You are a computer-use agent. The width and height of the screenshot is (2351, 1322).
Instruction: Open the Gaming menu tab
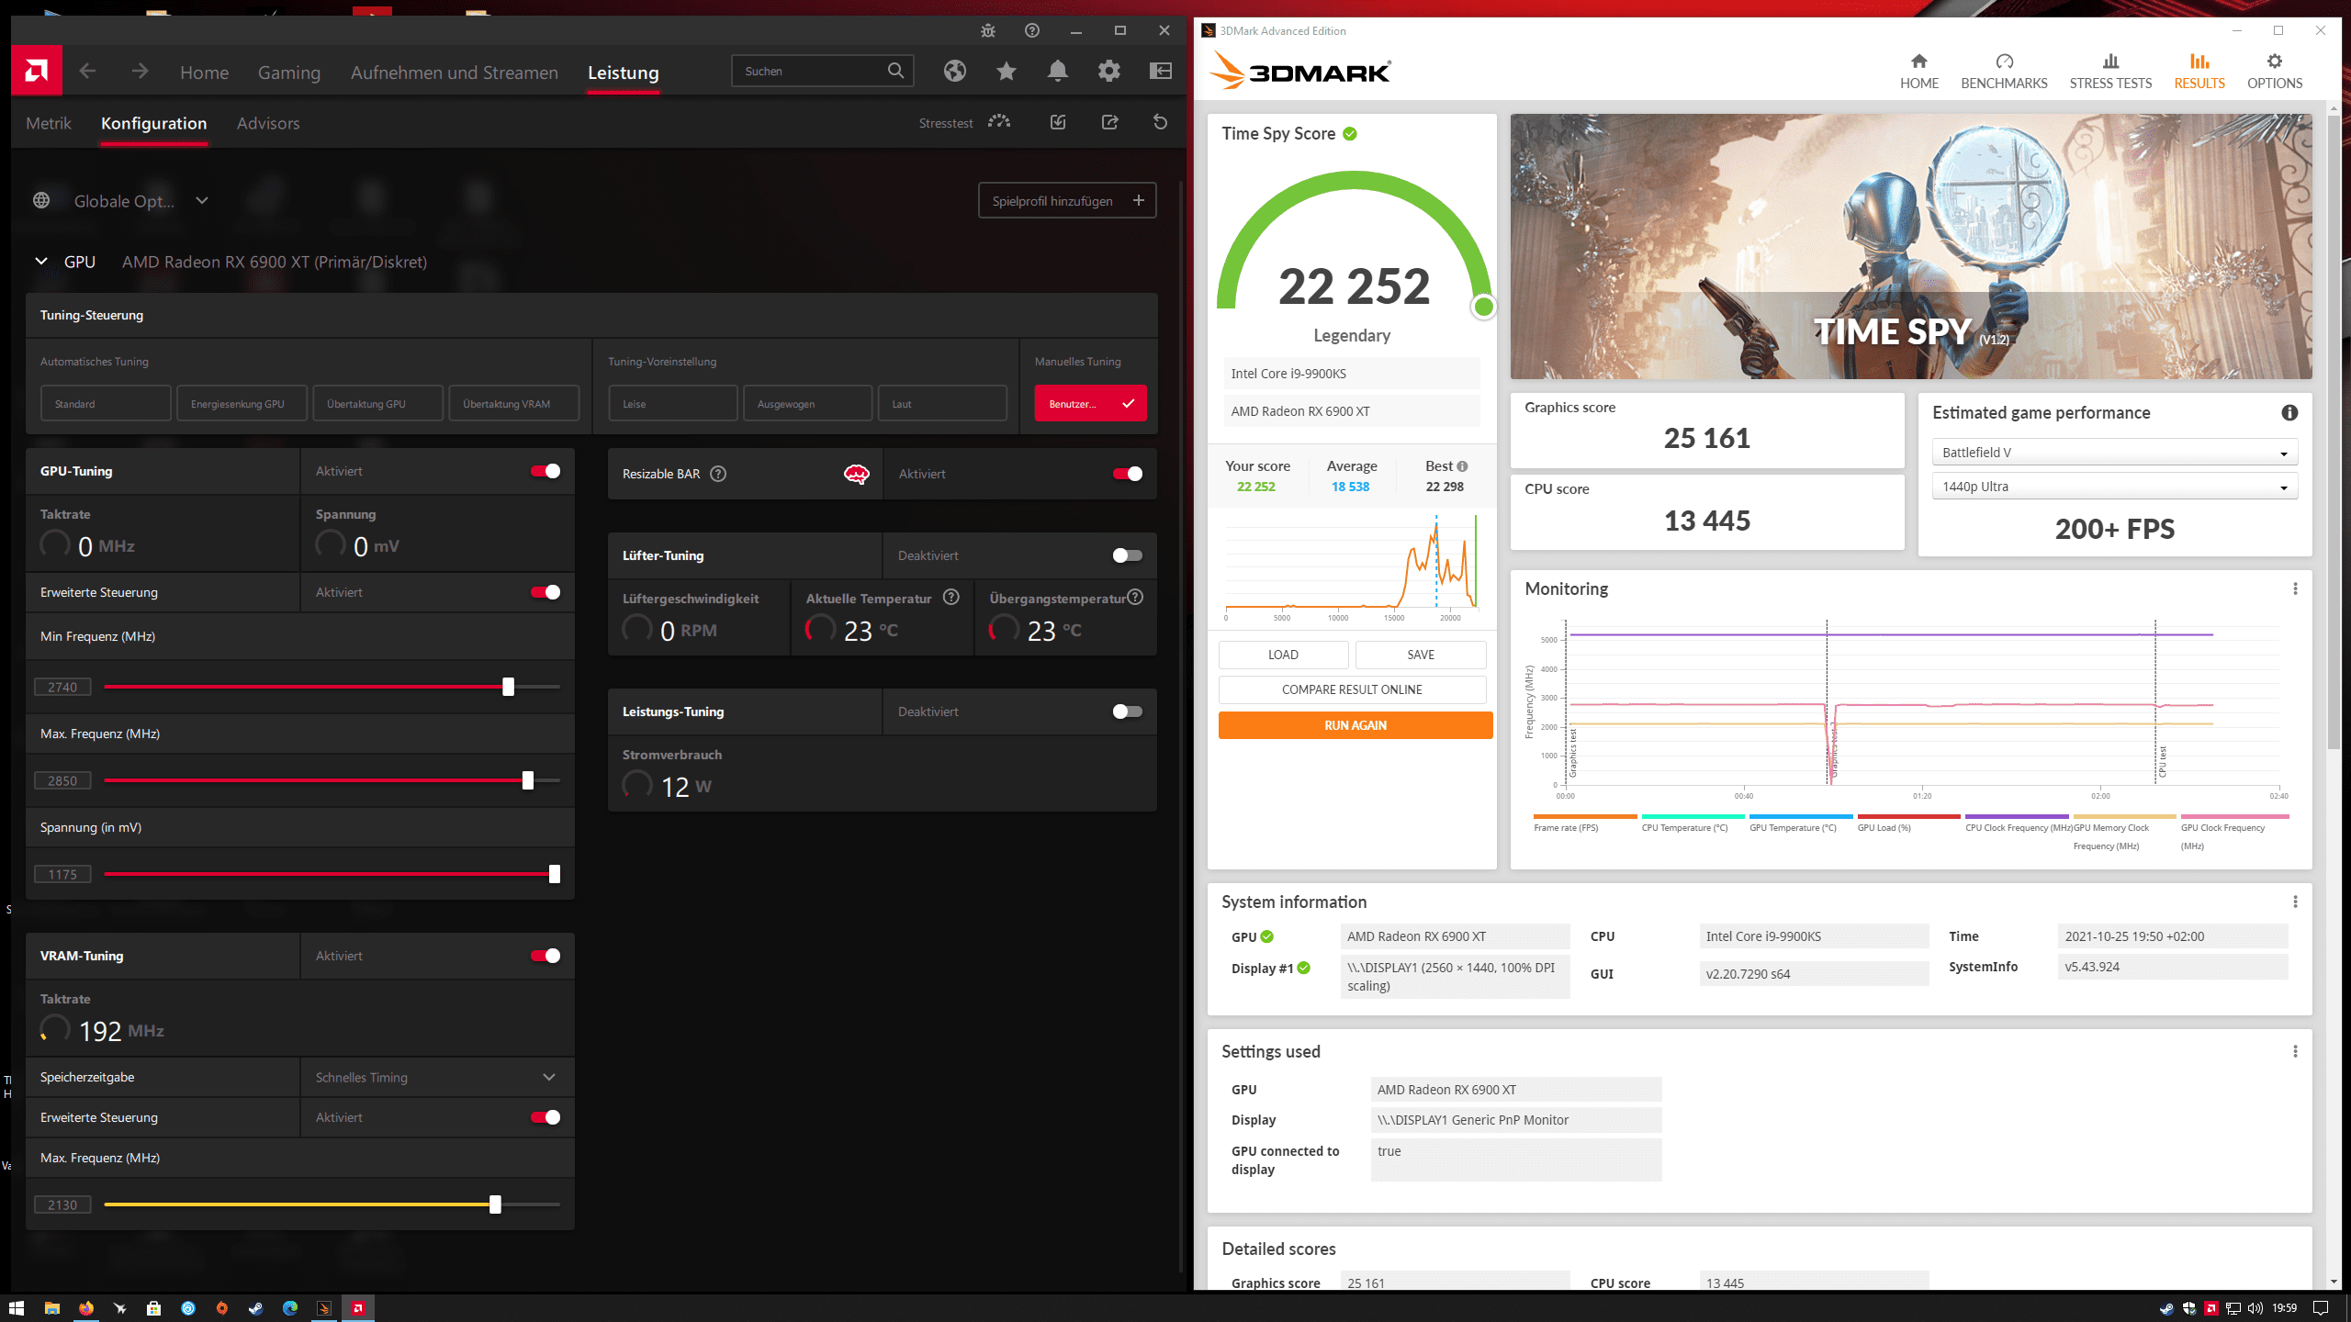coord(288,73)
